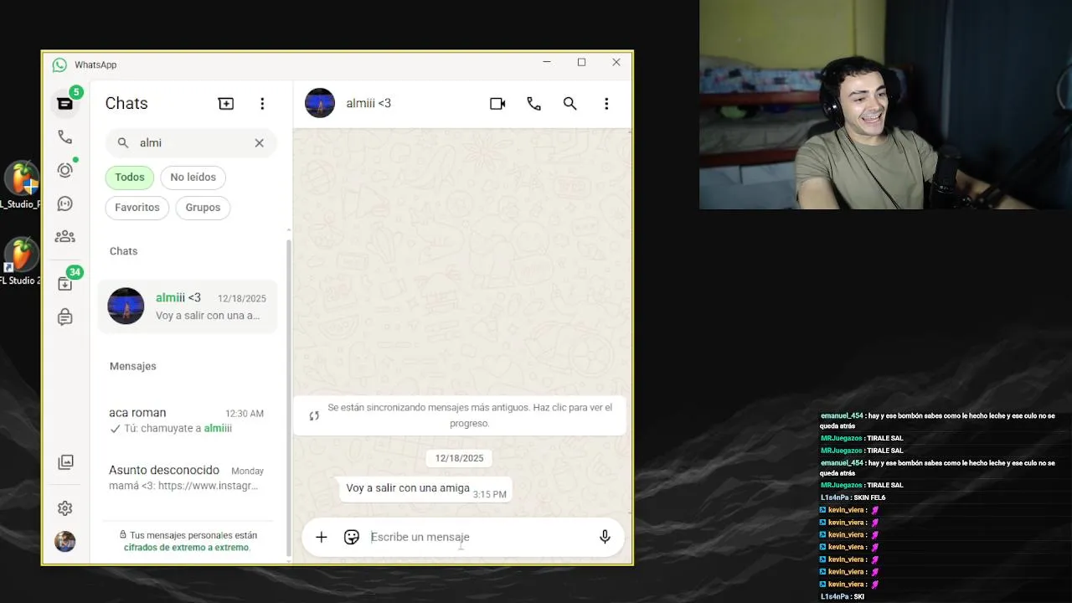Clear the search text with the X icon
The image size is (1072, 603).
pos(260,143)
